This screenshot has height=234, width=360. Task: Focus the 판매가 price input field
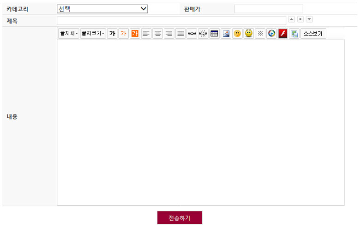coord(269,9)
